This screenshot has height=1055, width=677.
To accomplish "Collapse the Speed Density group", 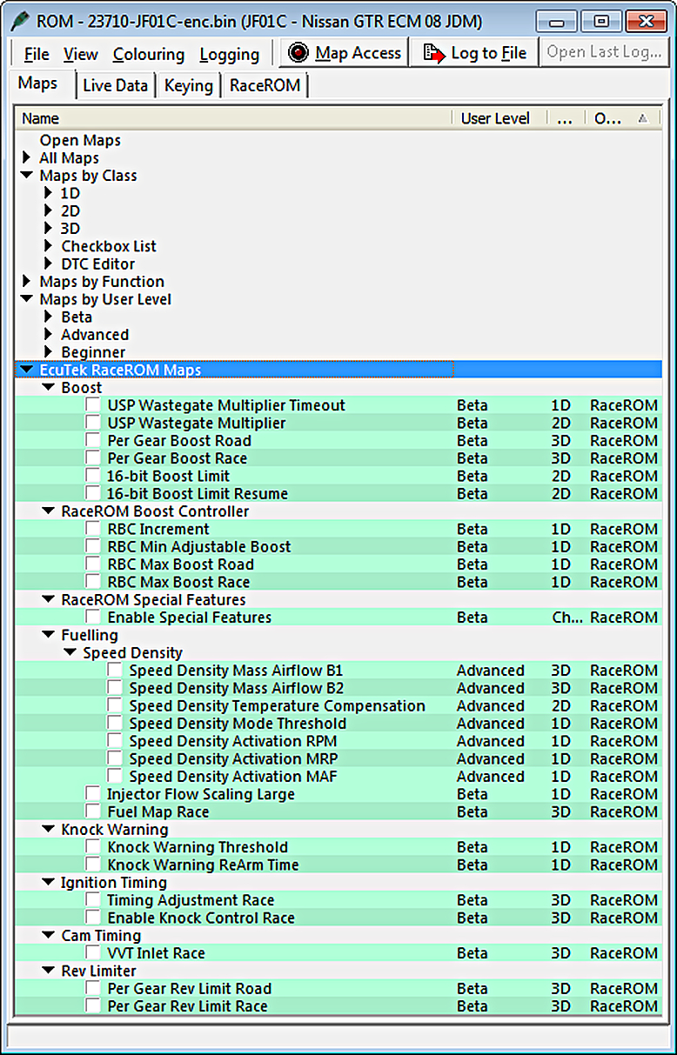I will coord(70,653).
